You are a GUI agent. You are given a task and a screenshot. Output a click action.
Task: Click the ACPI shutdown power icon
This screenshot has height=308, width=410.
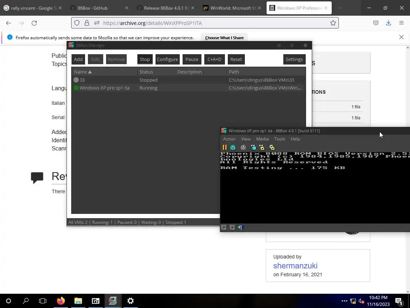tap(243, 148)
